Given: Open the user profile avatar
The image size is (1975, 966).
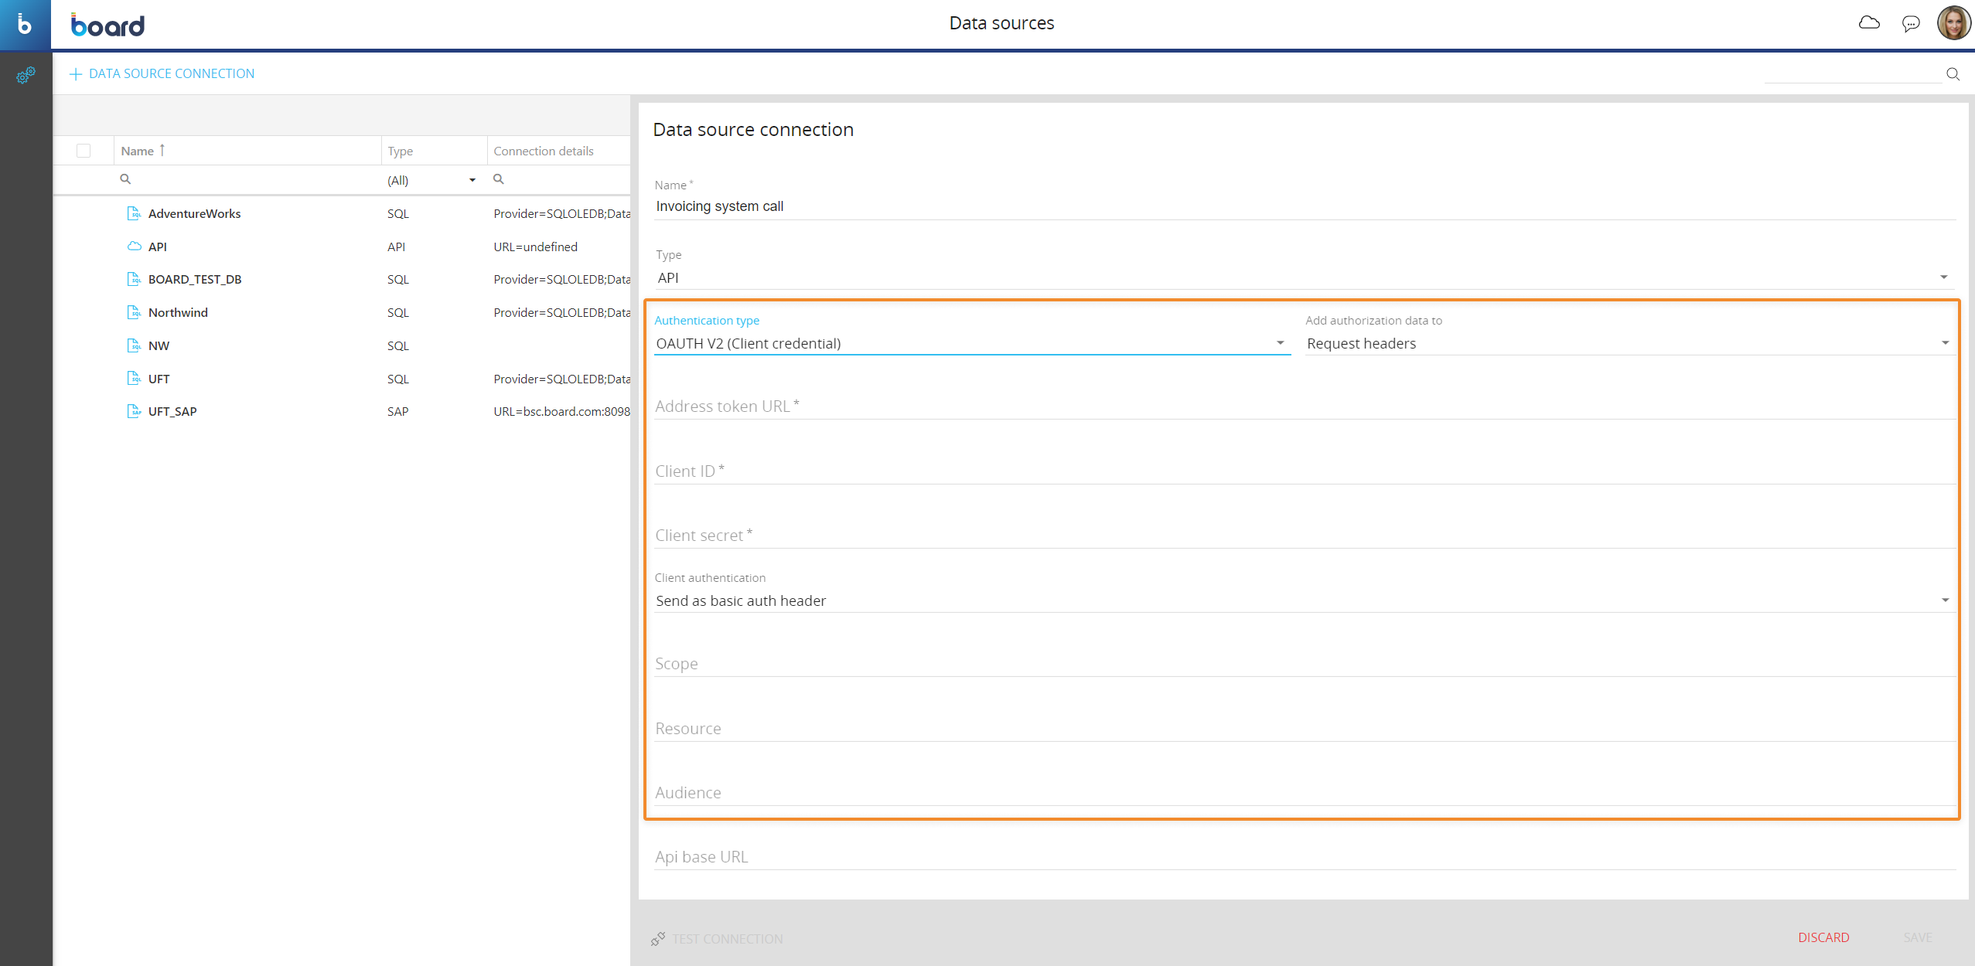Looking at the screenshot, I should (x=1953, y=23).
